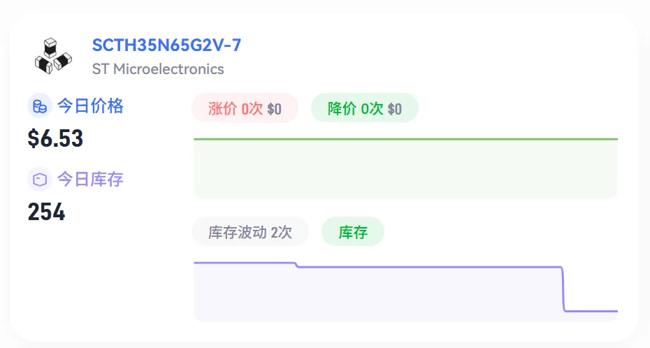Toggle the green 库存 legend pill

pos(353,231)
